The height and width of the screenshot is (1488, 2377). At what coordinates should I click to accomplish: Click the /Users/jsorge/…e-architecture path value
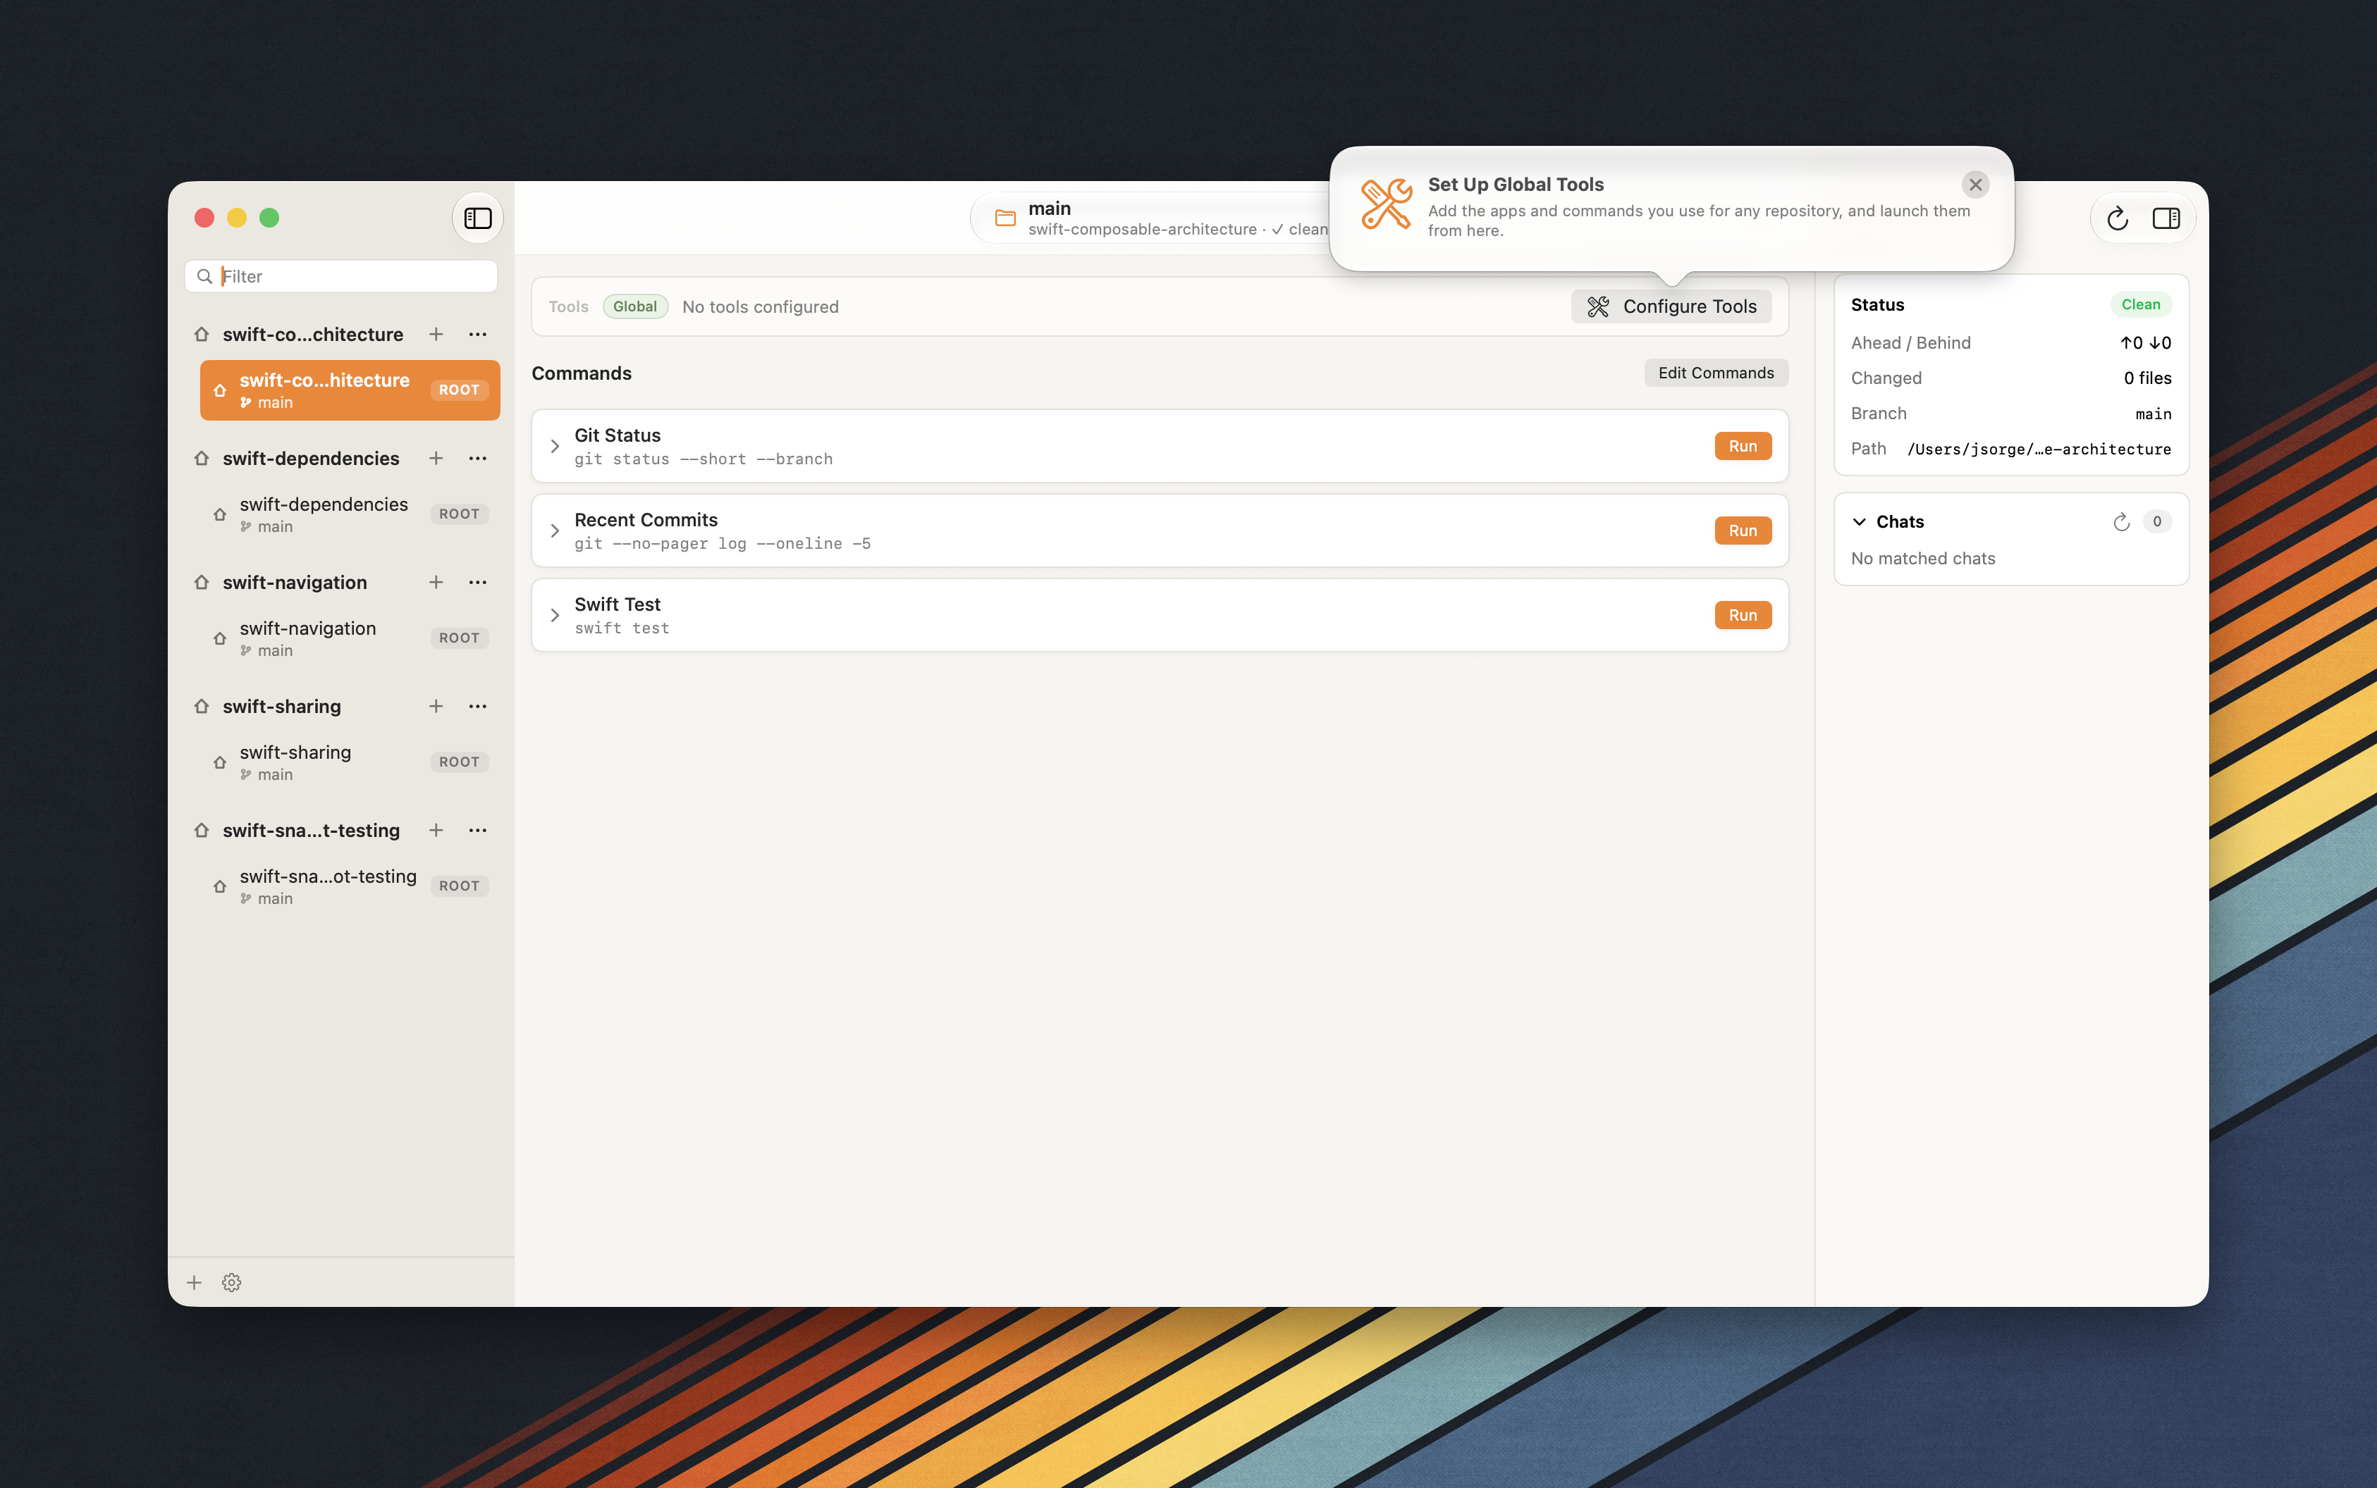point(2038,449)
